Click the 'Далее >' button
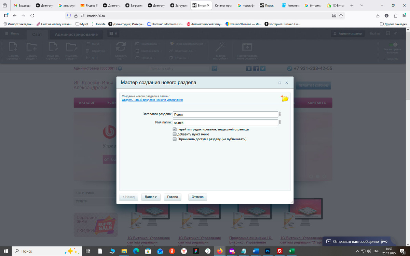410x256 pixels. 151,197
